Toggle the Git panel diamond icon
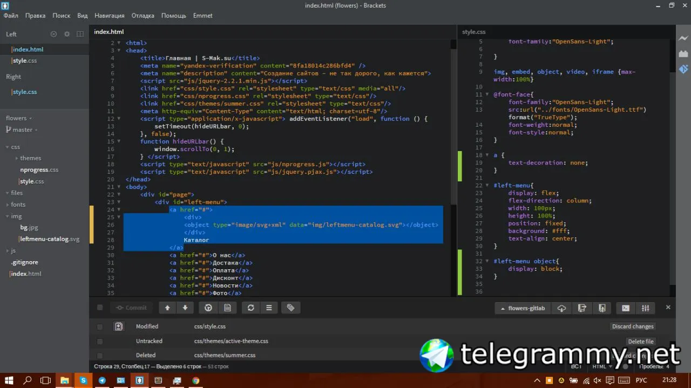 (683, 69)
